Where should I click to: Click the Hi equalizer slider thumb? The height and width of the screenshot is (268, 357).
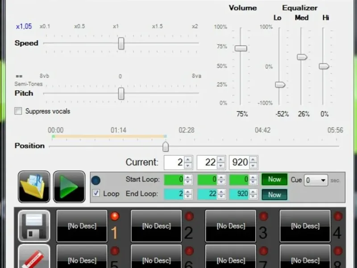point(324,66)
